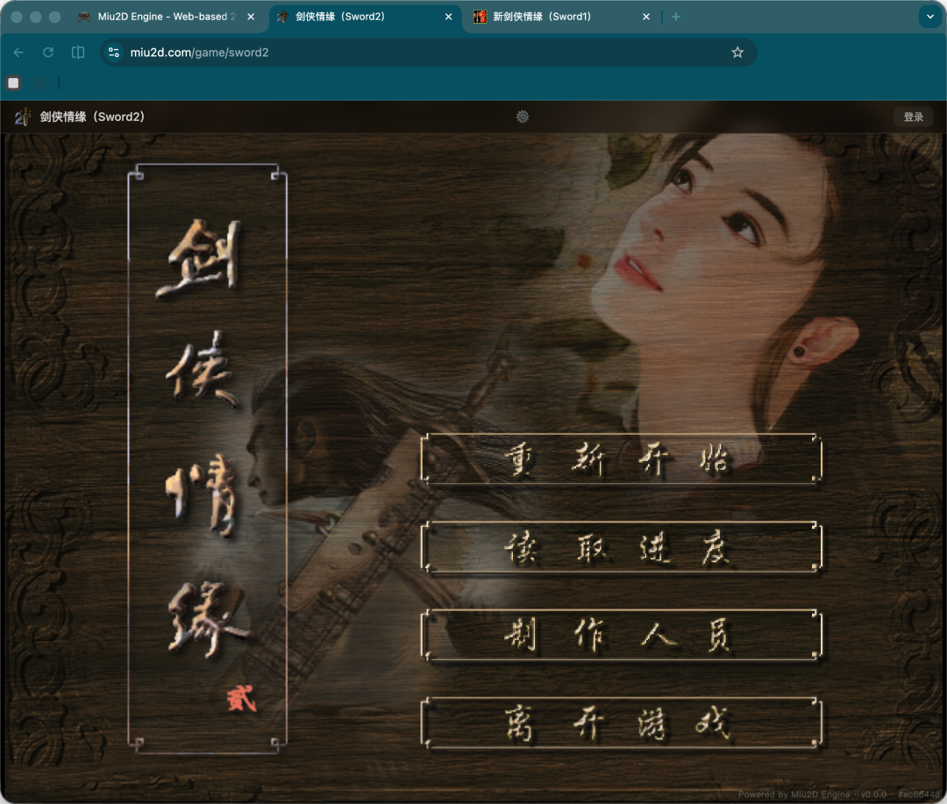Close the 剑侠情缘 (Sword2) tab
The height and width of the screenshot is (804, 947).
(448, 17)
